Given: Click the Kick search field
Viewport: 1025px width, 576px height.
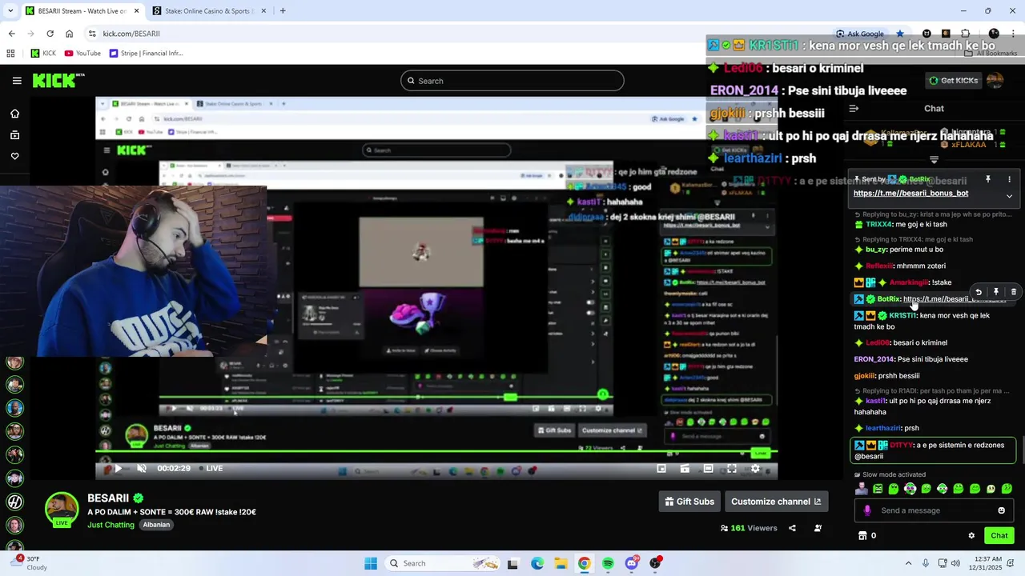Looking at the screenshot, I should (512, 81).
